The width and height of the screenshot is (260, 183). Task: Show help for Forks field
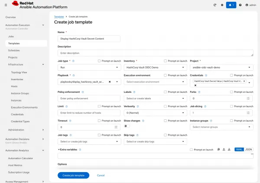[x=199, y=92]
